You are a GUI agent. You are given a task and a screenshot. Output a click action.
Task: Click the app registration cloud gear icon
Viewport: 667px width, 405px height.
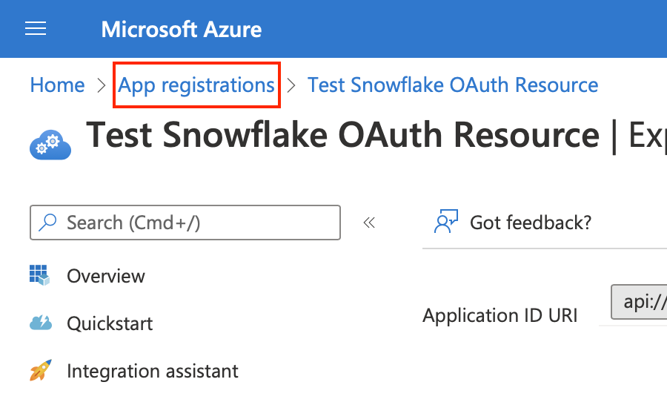pos(50,145)
